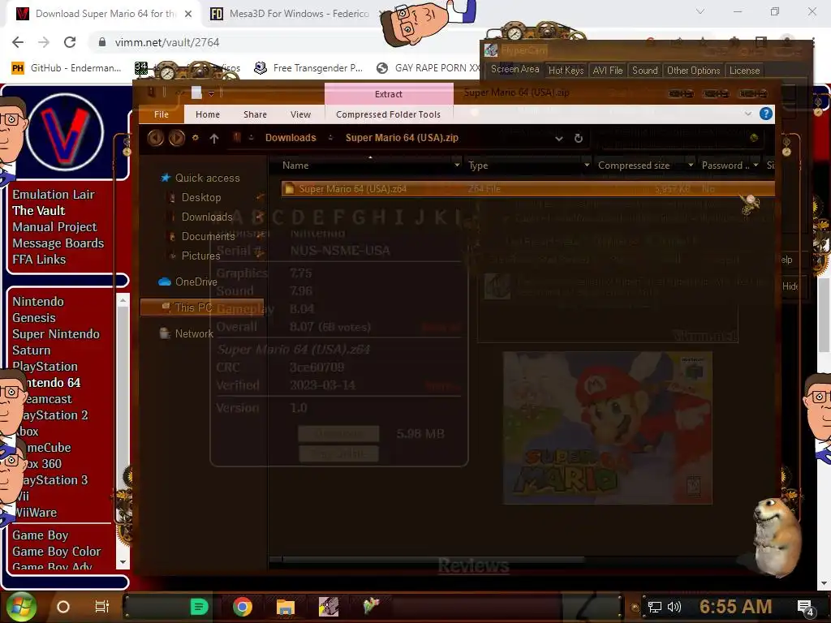Select OneDrive in navigation pane
This screenshot has height=623, width=831.
point(196,281)
